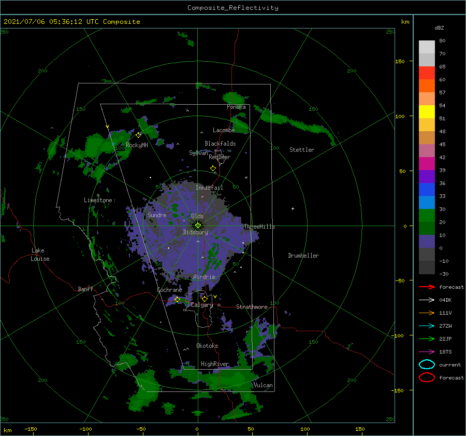This screenshot has width=466, height=436.
Task: Click the HighRiver label
Action: [215, 364]
